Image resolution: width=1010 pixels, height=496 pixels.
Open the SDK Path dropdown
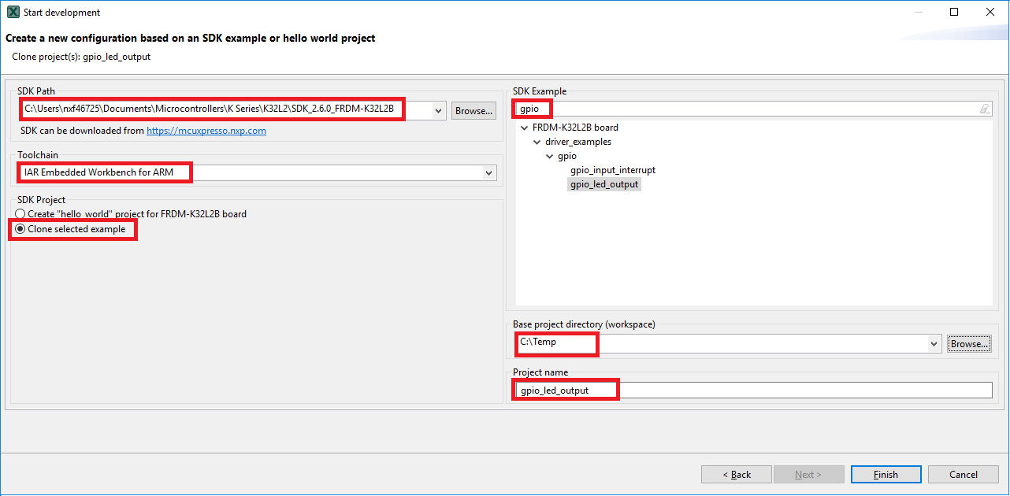(440, 111)
